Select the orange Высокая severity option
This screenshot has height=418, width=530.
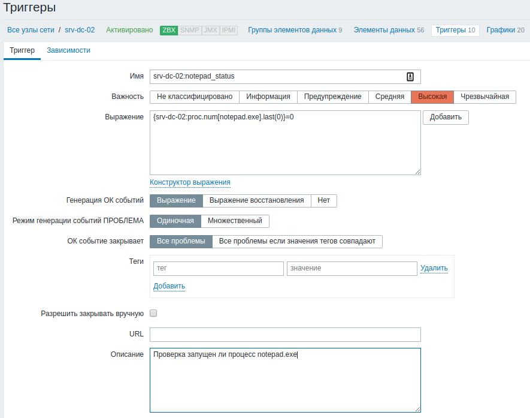[432, 97]
